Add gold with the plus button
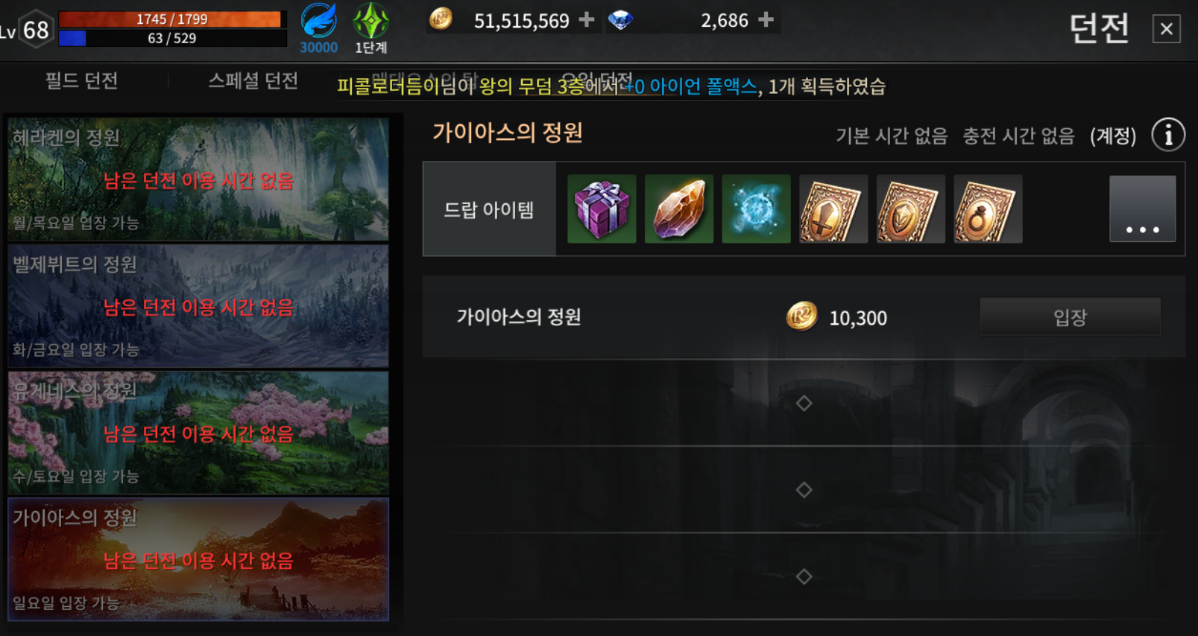Screen dimensions: 1198x636 (x=587, y=19)
